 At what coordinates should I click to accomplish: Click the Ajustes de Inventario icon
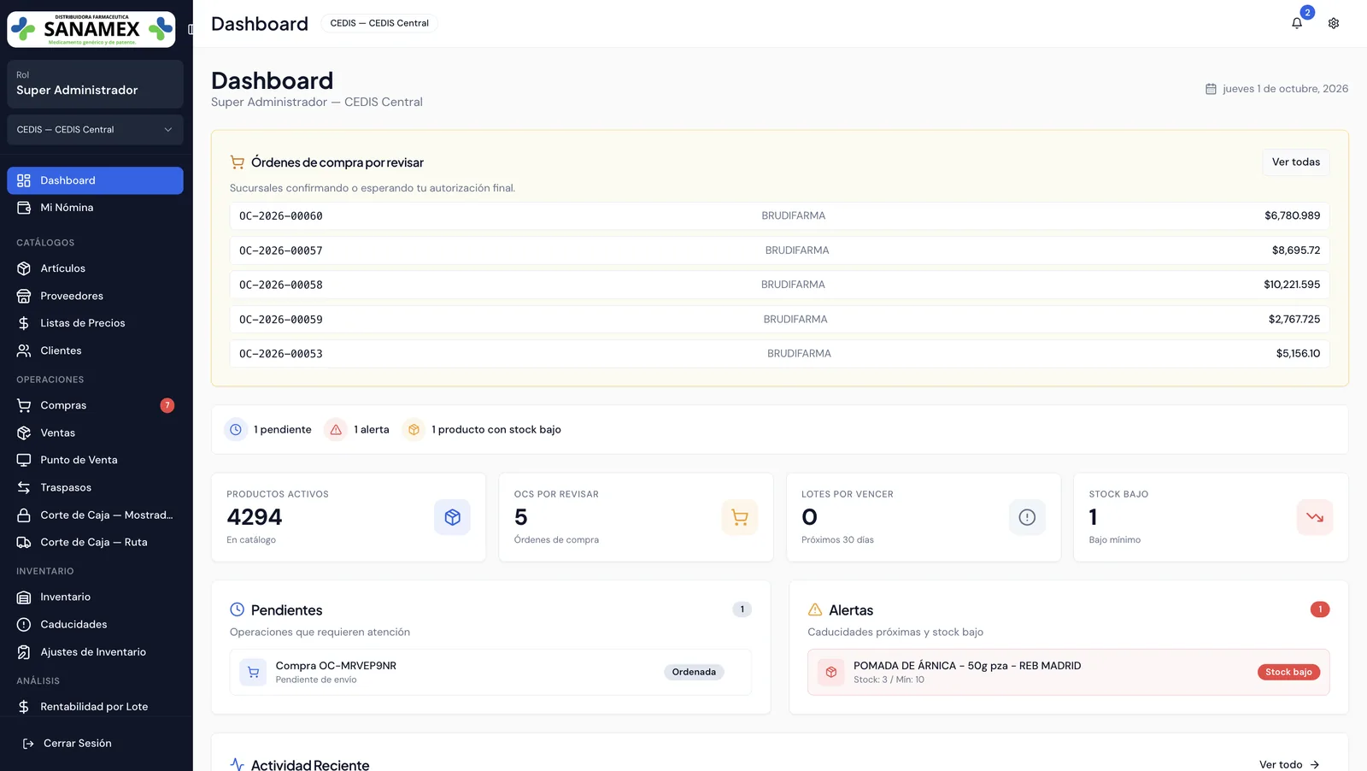click(x=24, y=651)
